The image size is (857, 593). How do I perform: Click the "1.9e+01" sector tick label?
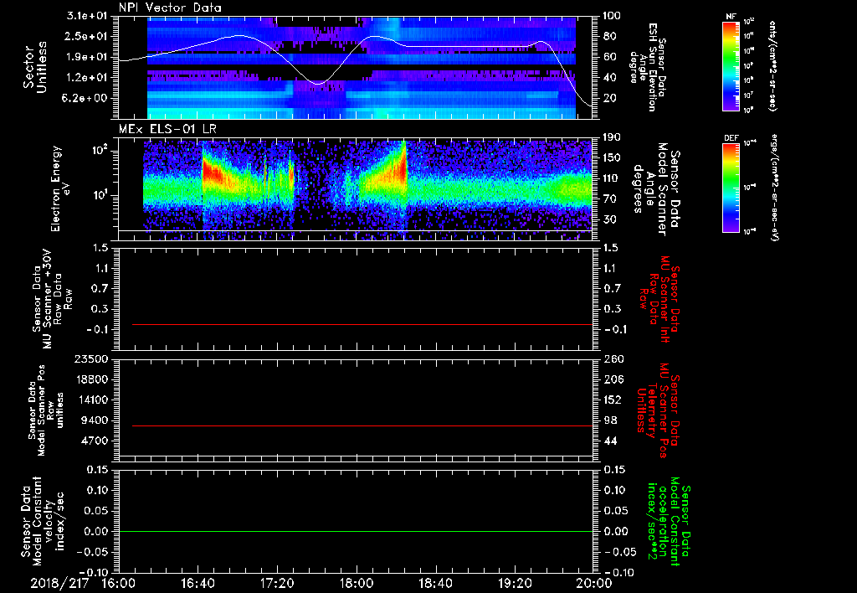click(x=88, y=57)
